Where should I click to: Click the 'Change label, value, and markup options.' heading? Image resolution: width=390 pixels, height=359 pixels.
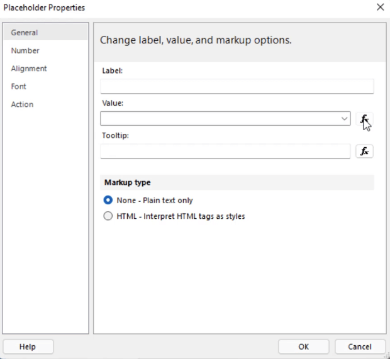[x=196, y=40]
